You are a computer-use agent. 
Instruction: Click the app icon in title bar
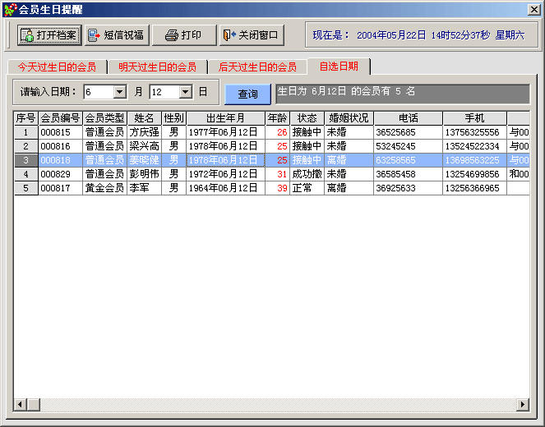[9, 9]
